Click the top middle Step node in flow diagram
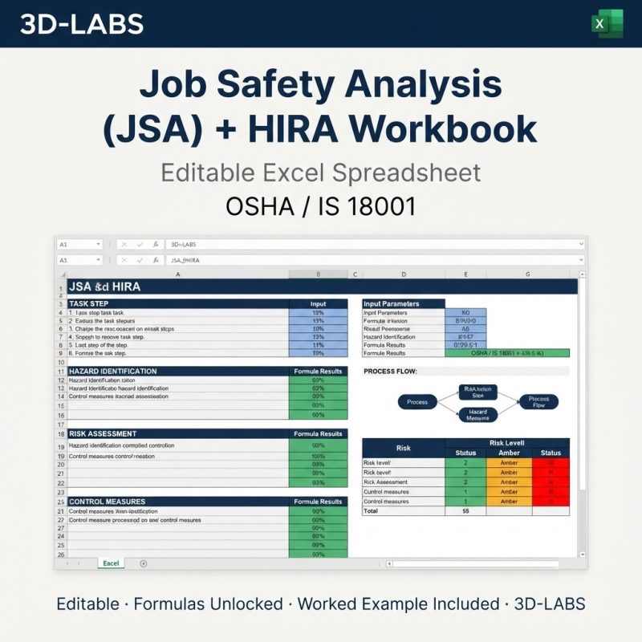Image resolution: width=642 pixels, height=642 pixels. pos(477,392)
